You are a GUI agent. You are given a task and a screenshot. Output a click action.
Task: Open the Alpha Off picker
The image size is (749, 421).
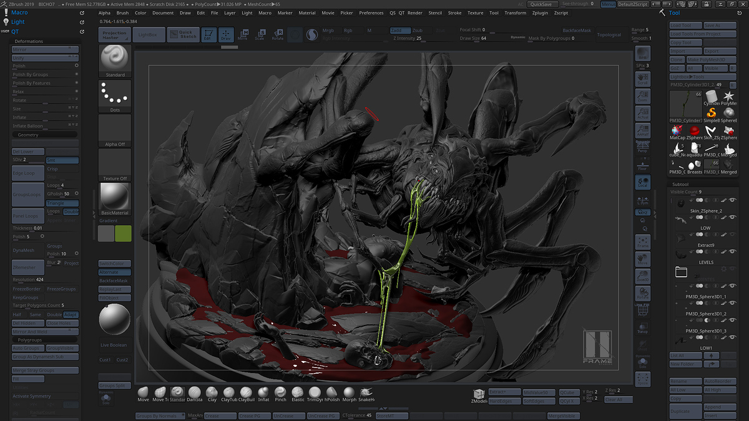click(x=115, y=130)
